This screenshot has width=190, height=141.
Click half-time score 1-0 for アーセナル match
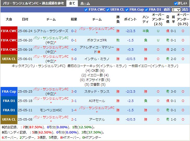173,120
